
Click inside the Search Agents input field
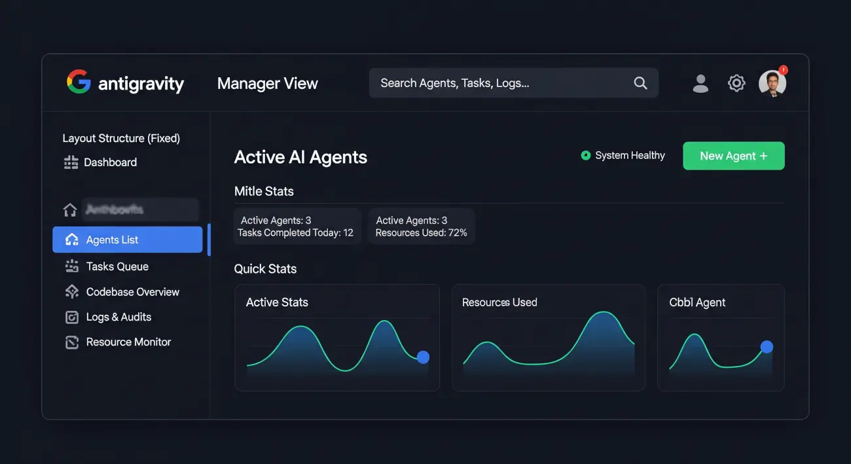(x=498, y=82)
